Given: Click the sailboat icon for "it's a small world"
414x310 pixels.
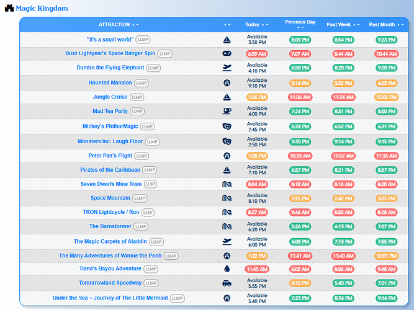Looking at the screenshot, I should point(227,40).
